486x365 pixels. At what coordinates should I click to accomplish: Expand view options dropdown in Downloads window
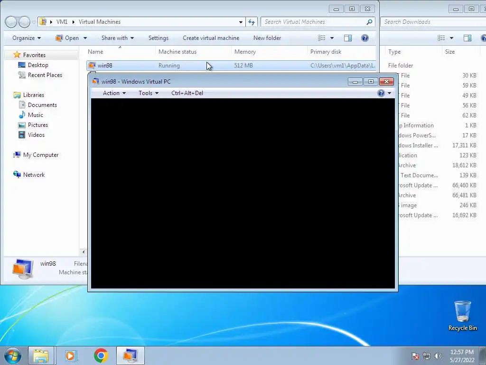(451, 38)
